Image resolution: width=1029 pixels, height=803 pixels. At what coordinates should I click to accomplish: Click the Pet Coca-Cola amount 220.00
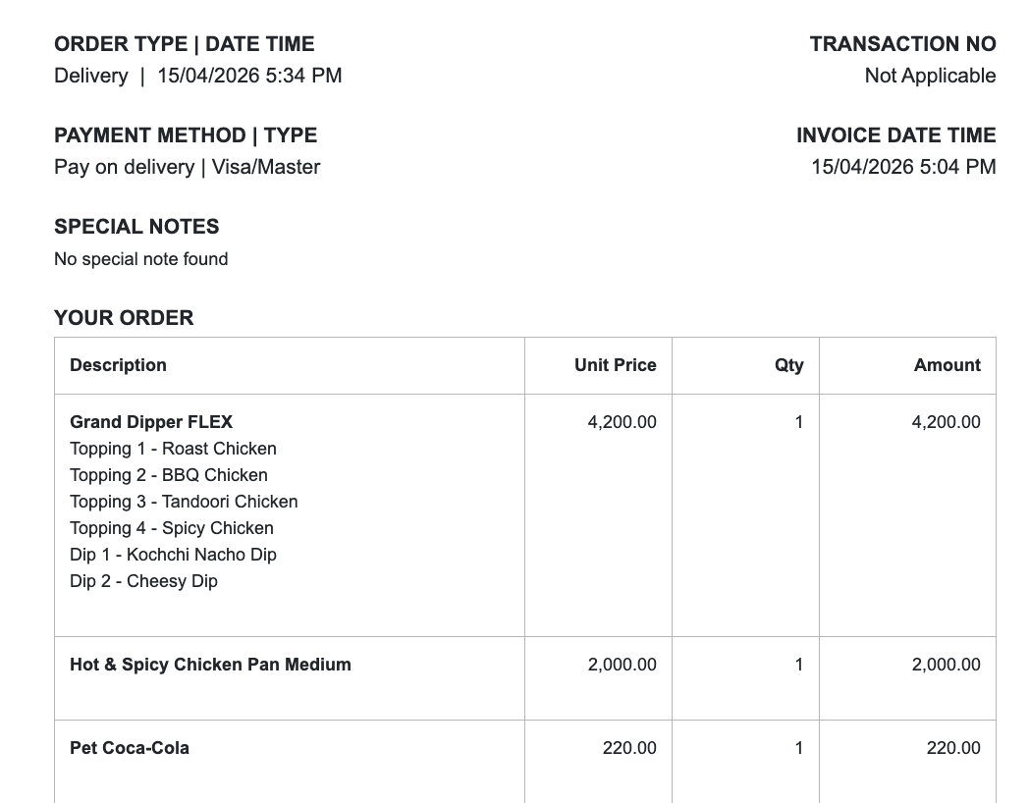click(953, 748)
